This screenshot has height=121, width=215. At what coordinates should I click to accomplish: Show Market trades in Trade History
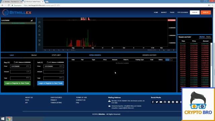click(202, 37)
